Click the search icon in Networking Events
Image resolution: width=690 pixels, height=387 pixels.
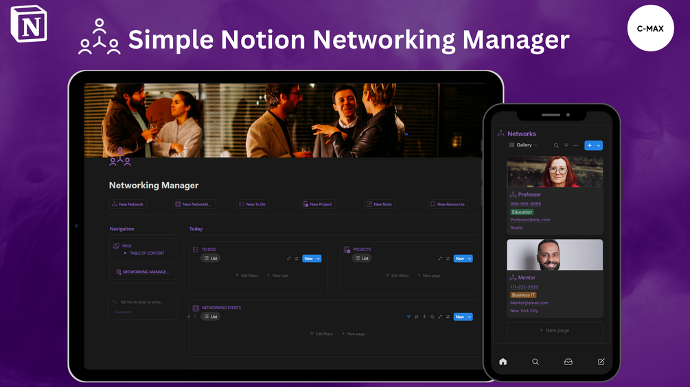(x=432, y=317)
